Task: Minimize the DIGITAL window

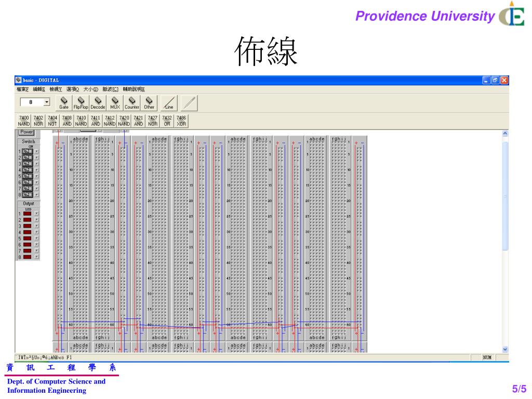Action: coord(486,80)
